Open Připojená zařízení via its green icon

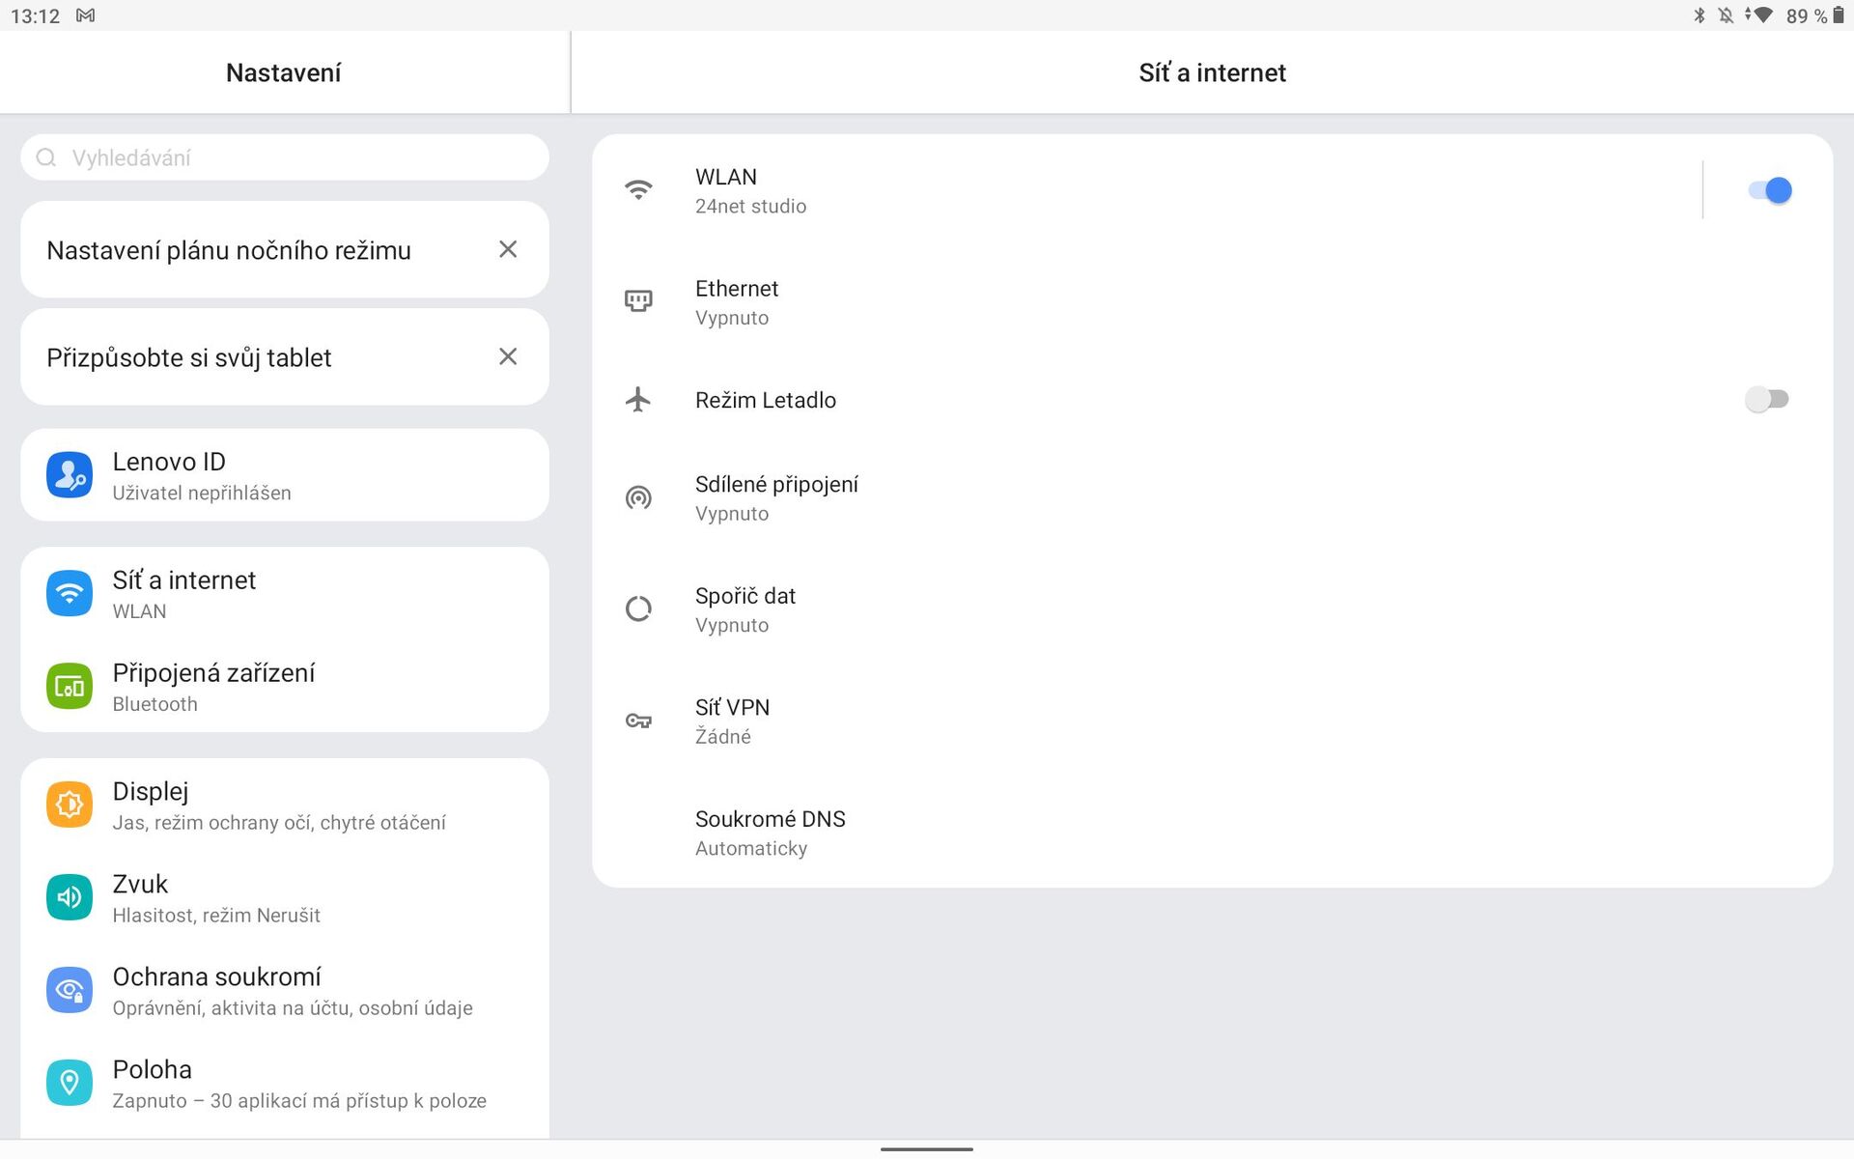click(70, 686)
